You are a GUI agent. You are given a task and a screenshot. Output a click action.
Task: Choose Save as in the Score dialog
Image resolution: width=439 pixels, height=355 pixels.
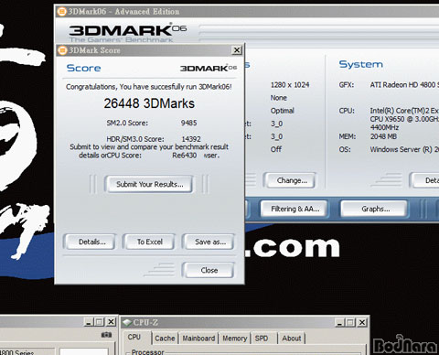209,242
